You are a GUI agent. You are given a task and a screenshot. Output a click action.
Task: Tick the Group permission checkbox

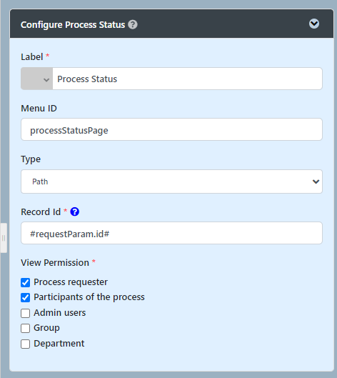coord(25,329)
